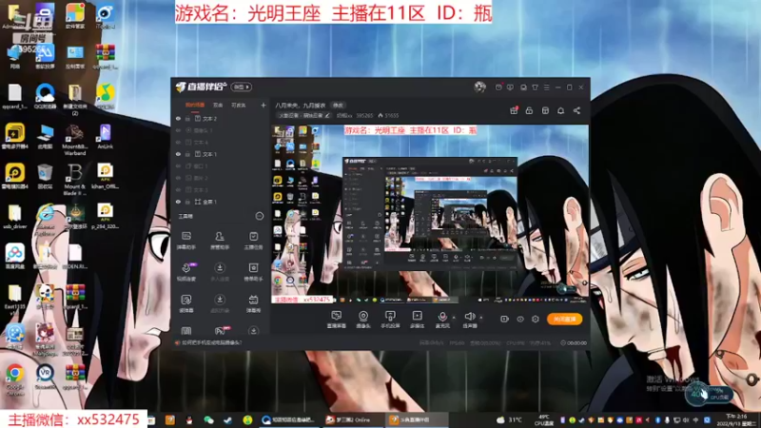This screenshot has width=761, height=428.
Task: Add a 直播屏幕 screen capture source
Action: 337,320
